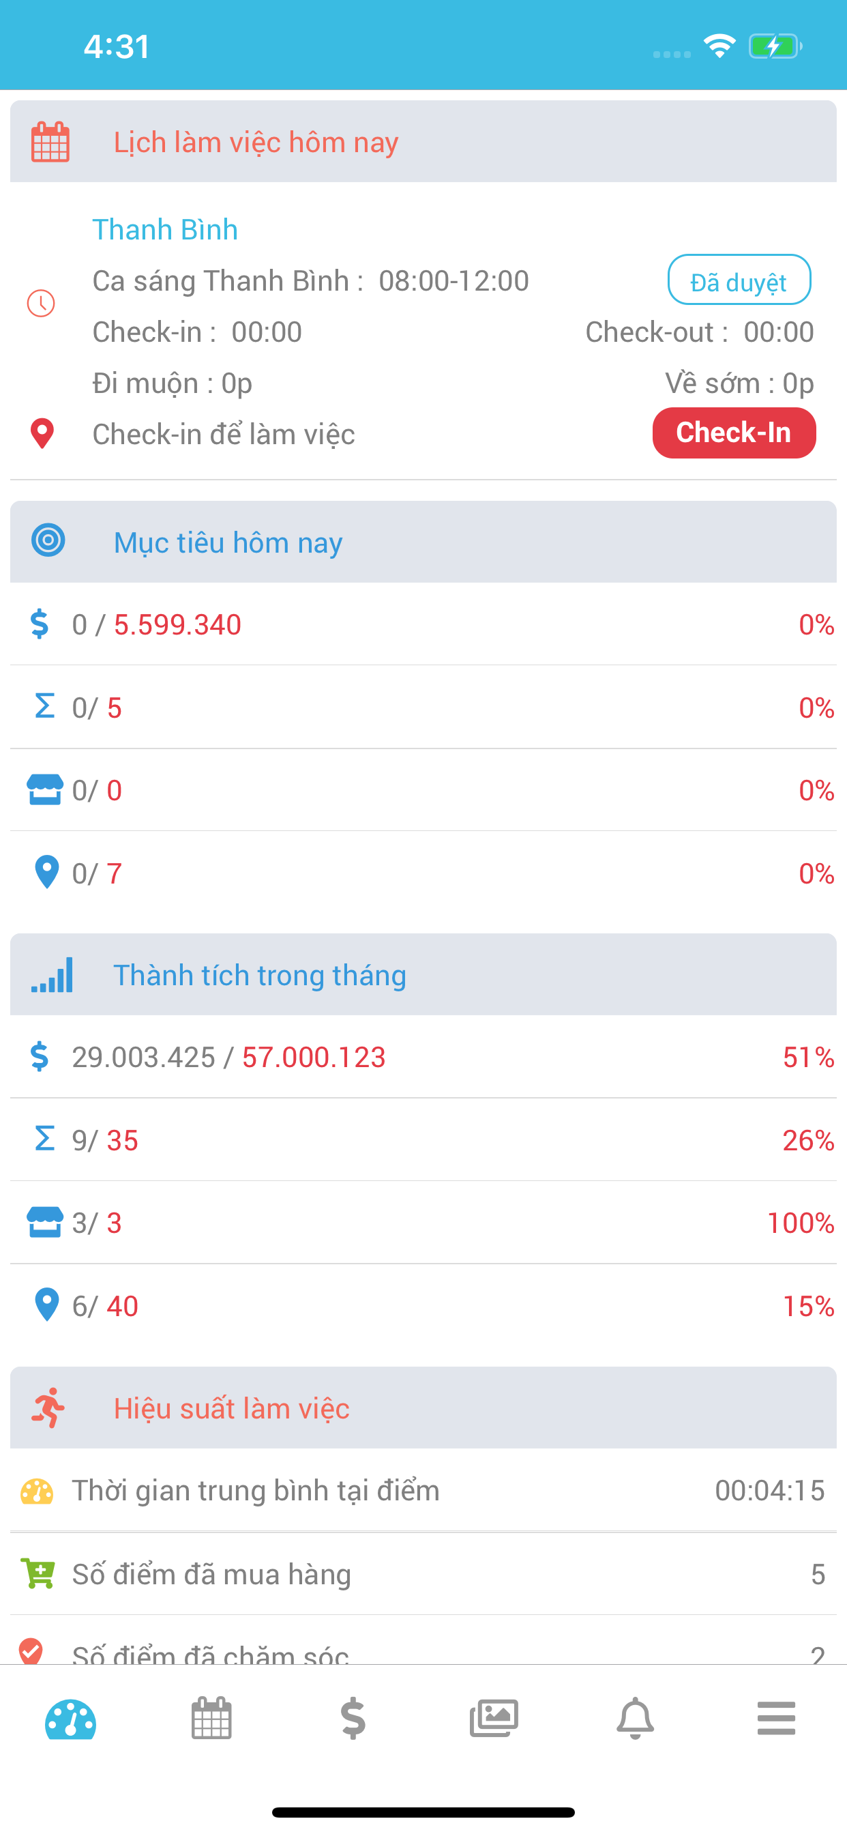847x1834 pixels.
Task: Open the notifications bell
Action: click(635, 1719)
